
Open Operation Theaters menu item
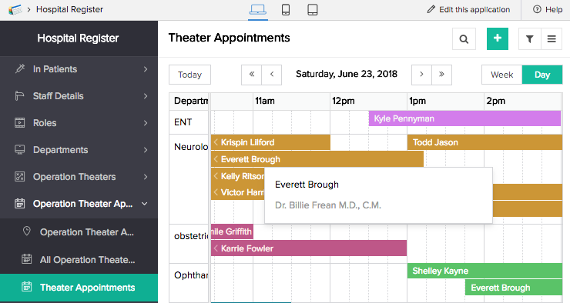79,177
